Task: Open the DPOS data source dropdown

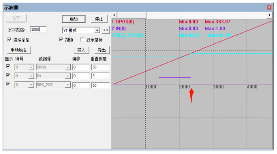Action: point(67,67)
